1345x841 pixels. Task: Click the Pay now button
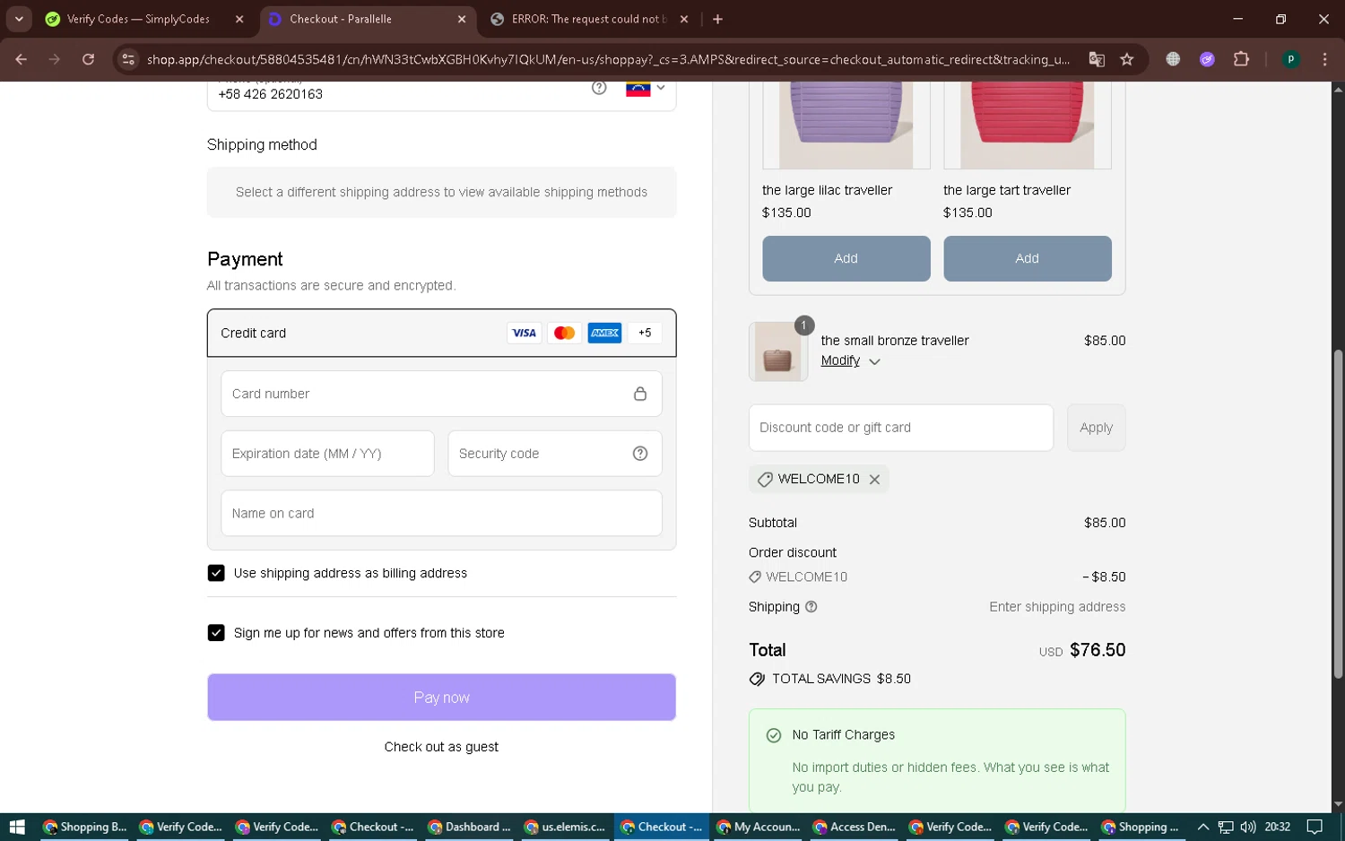[441, 698]
